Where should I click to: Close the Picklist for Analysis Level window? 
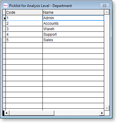click(x=104, y=6)
